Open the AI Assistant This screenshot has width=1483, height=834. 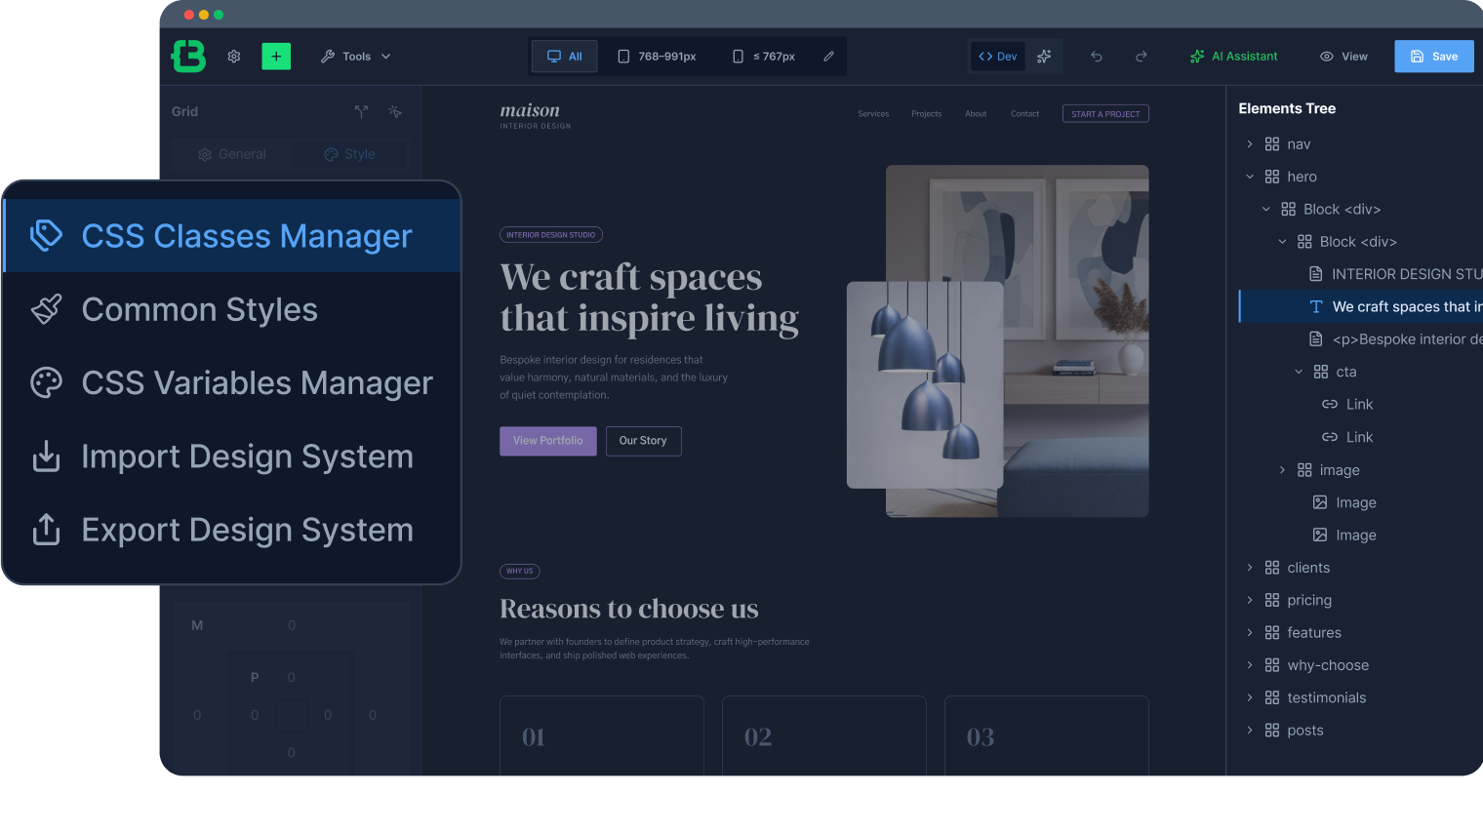pos(1233,57)
